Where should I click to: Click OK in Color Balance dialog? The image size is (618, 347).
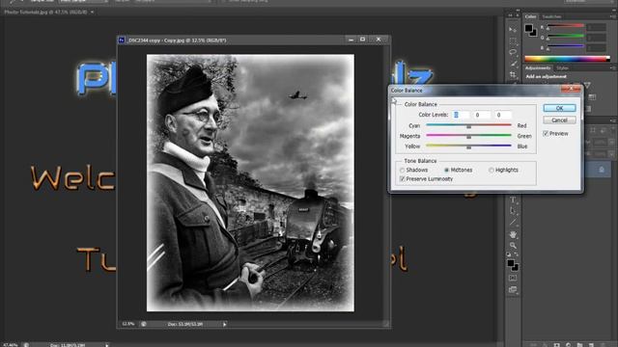[x=559, y=108]
